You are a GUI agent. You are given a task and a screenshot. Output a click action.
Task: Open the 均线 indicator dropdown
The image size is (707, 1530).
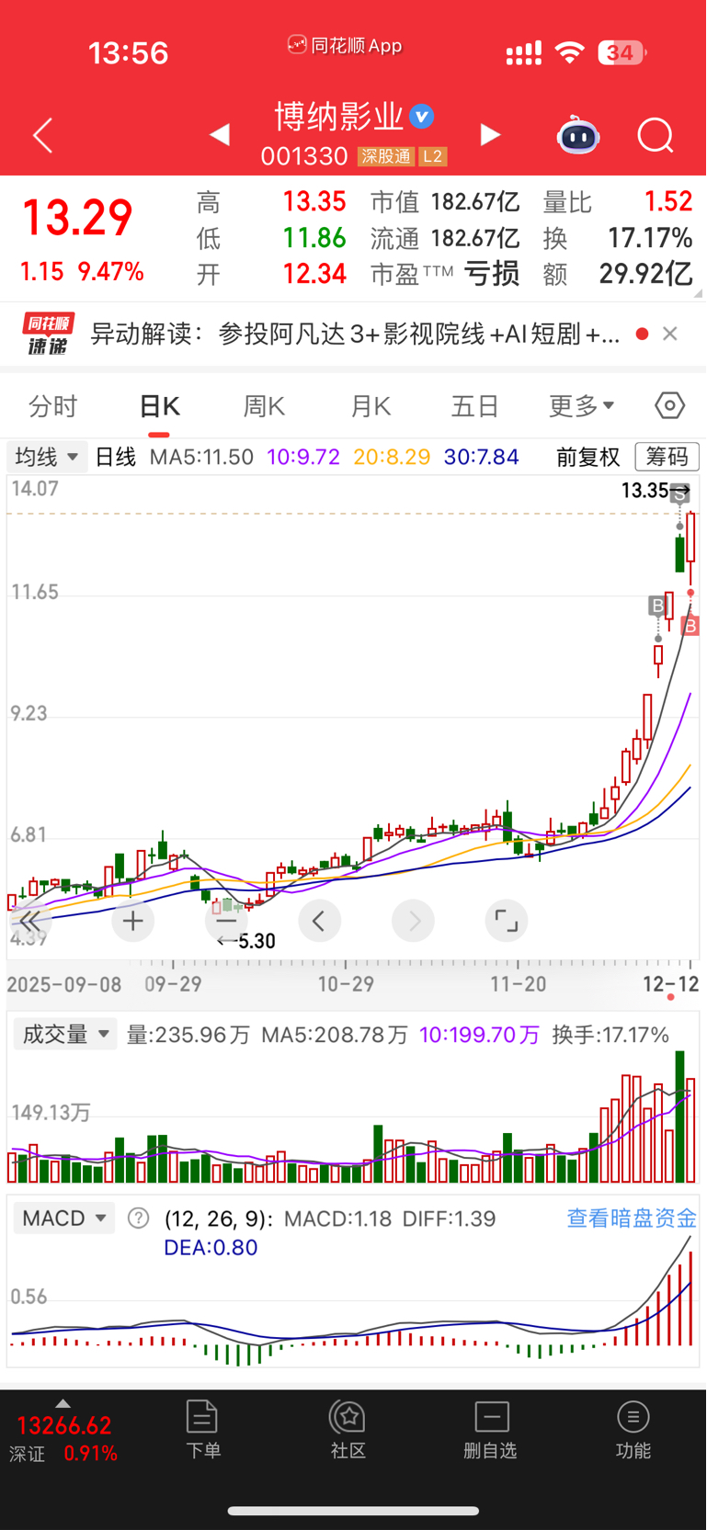(x=47, y=457)
